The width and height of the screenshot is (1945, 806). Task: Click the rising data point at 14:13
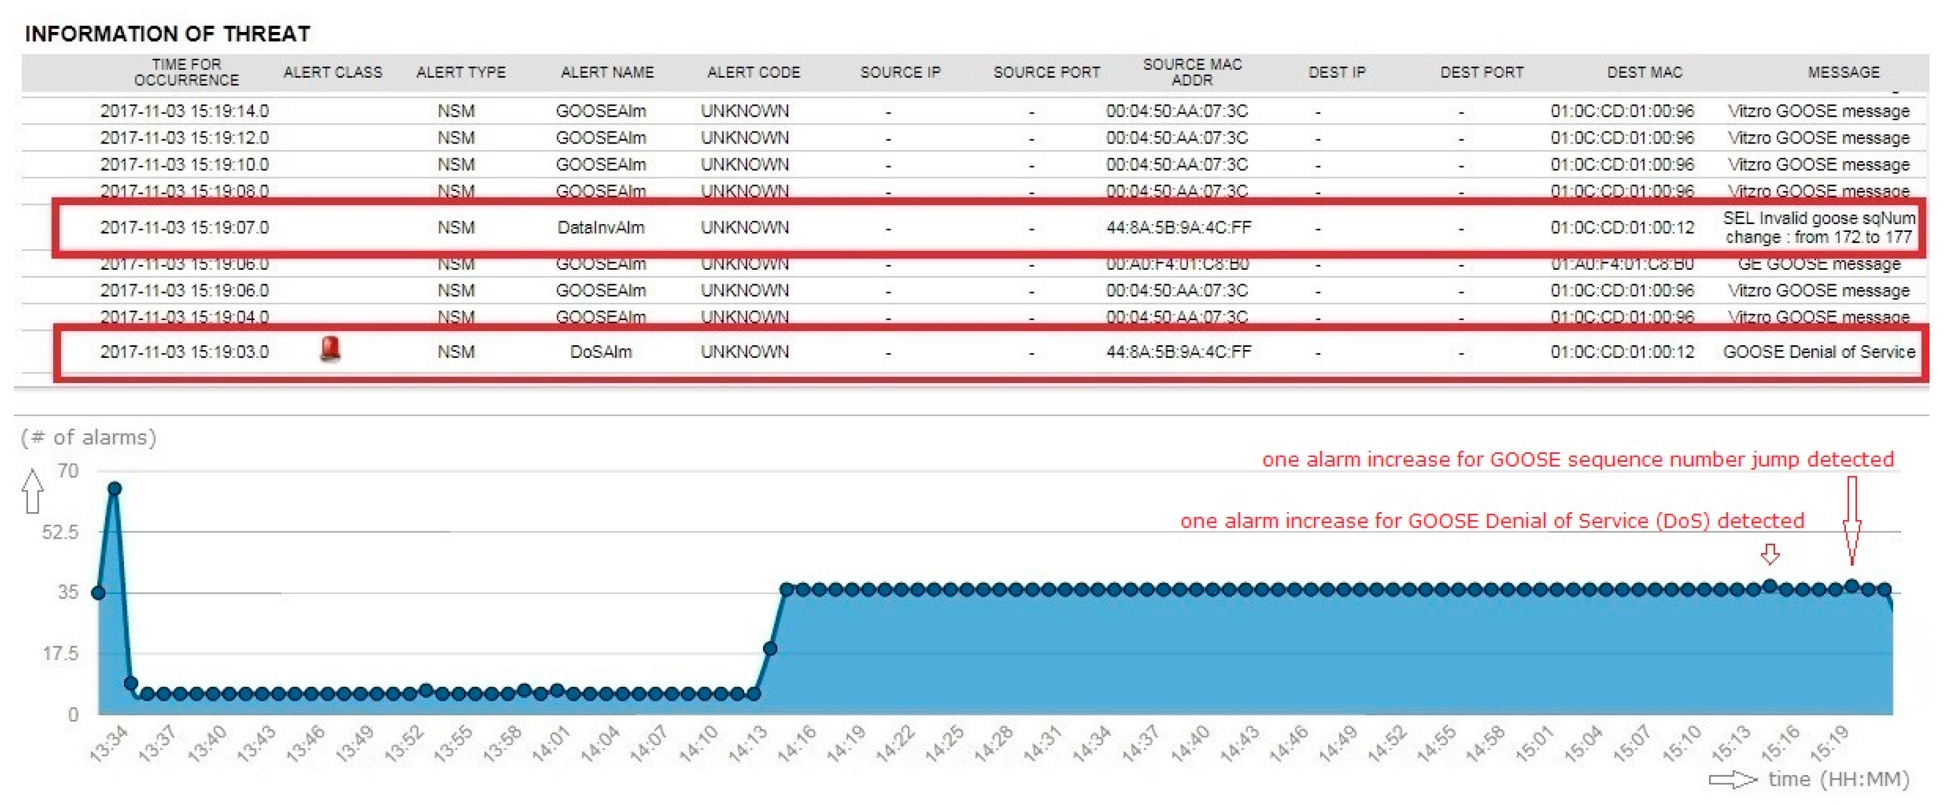(x=770, y=648)
